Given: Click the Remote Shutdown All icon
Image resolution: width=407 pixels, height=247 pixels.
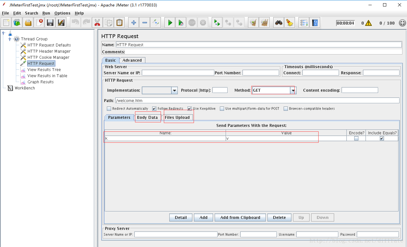Looking at the screenshot, I should point(239,23).
